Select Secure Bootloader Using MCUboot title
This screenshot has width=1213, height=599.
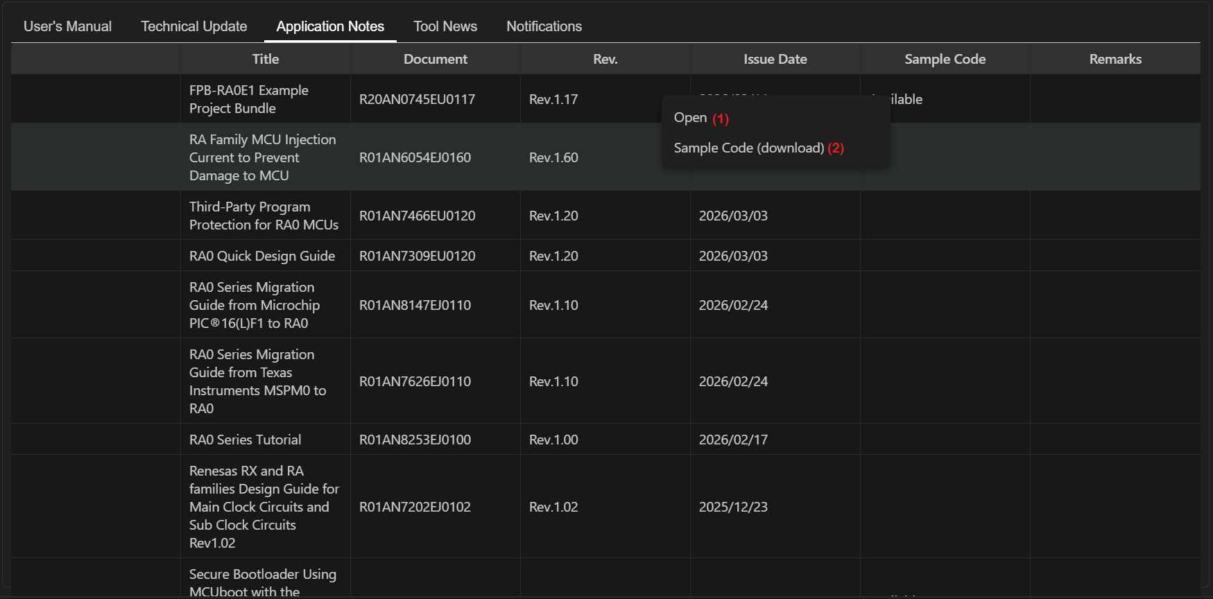(263, 582)
